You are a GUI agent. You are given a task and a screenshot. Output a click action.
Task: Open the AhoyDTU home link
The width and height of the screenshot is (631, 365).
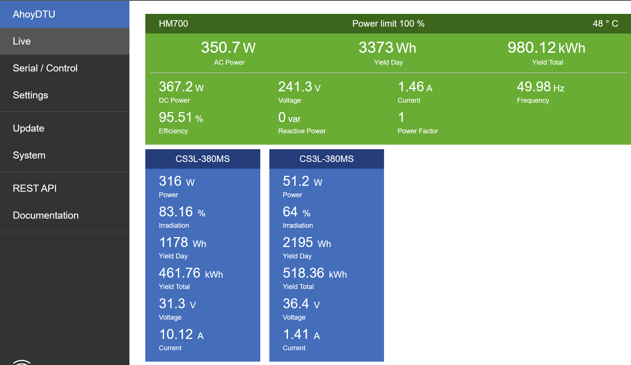(x=34, y=14)
